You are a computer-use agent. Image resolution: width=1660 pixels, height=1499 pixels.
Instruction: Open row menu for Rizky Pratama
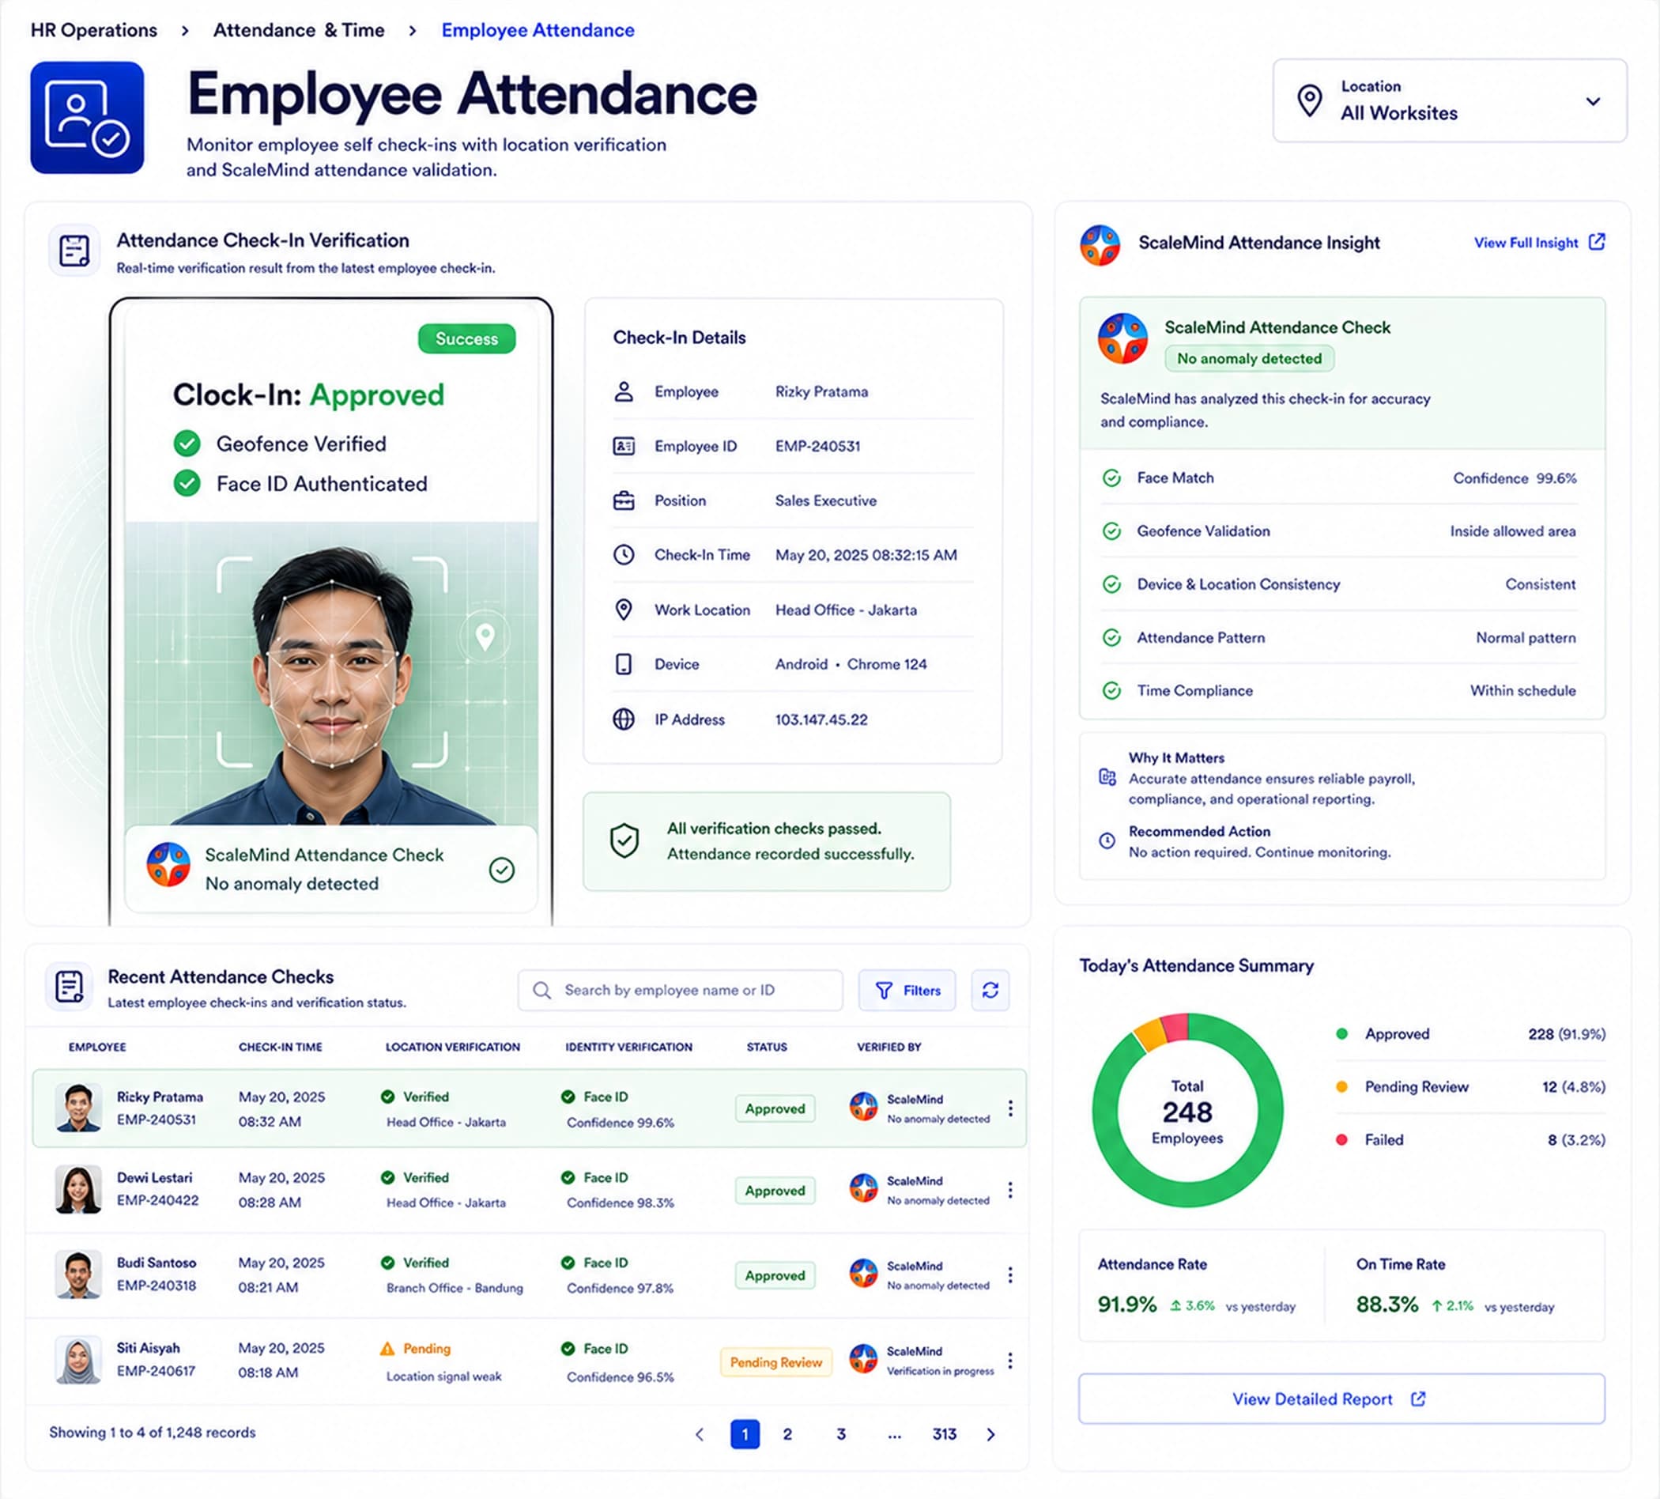tap(1010, 1108)
